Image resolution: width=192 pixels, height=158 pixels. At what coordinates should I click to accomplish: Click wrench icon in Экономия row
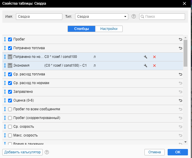(x=146, y=66)
